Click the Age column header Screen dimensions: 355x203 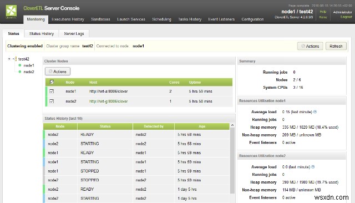coord(202,126)
